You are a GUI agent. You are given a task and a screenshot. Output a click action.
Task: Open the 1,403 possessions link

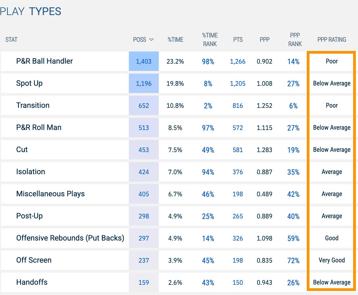pos(144,61)
